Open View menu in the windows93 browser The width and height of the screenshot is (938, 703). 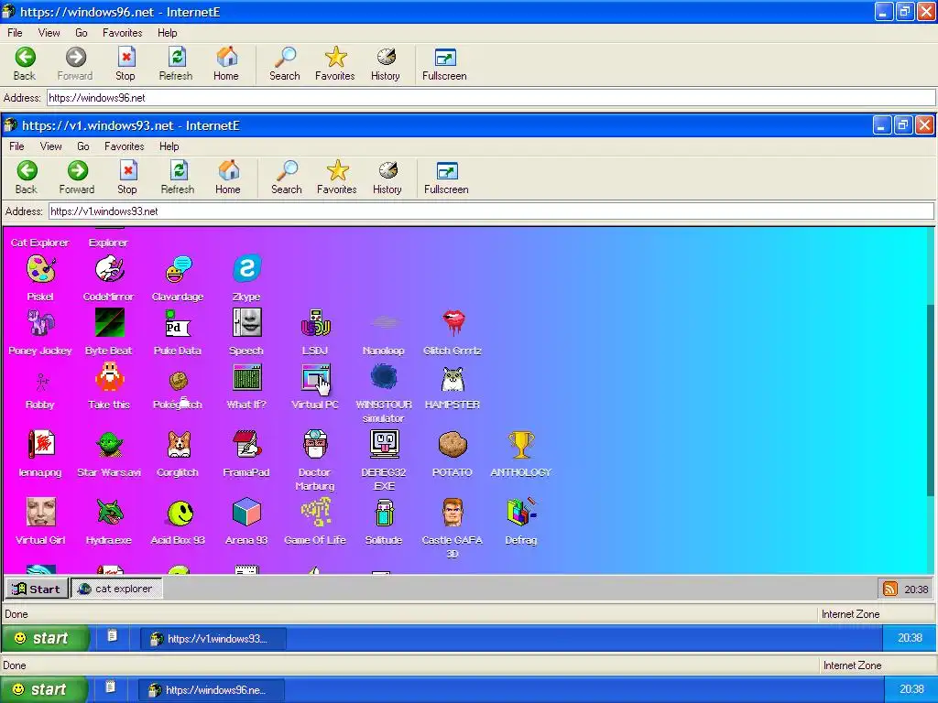click(x=51, y=146)
